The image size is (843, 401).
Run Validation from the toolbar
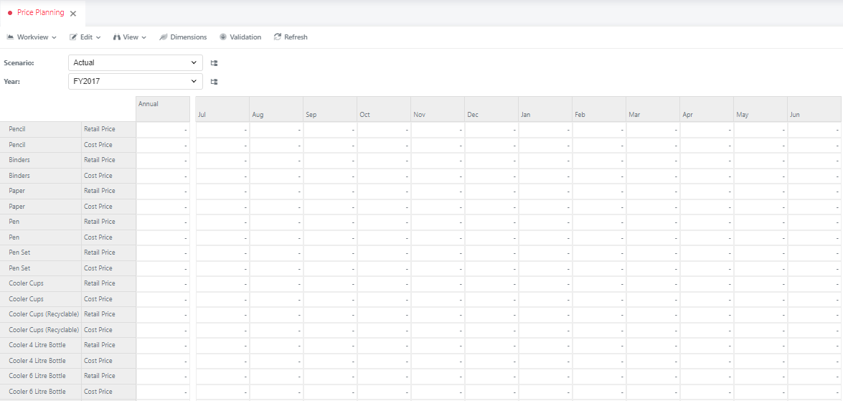point(240,37)
